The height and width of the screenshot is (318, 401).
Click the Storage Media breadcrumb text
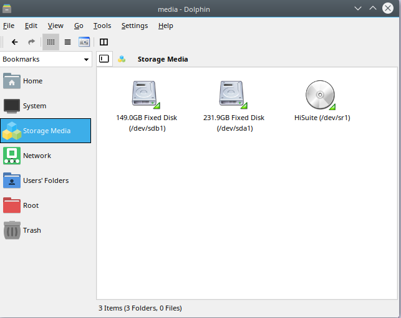click(163, 59)
